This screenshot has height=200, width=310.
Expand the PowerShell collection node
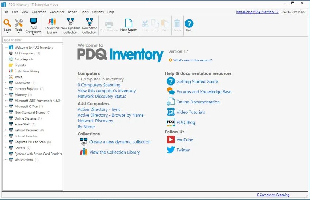point(5,124)
